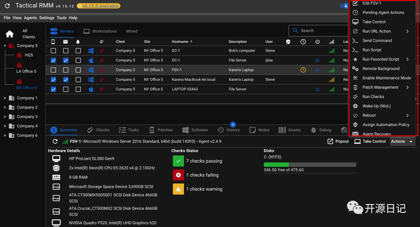Open the Patch Management submenu
This screenshot has height=227, width=420.
380,87
